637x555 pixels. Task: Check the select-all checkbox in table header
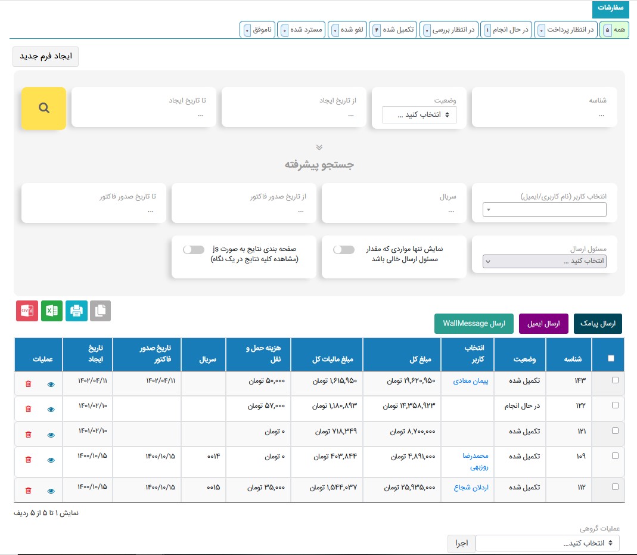pos(610,358)
